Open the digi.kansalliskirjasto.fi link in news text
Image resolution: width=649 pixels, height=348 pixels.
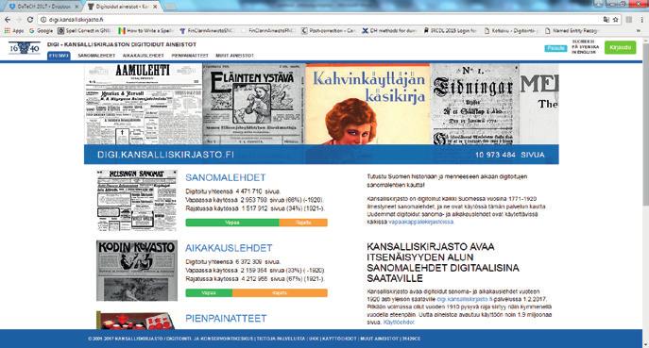tap(465, 299)
